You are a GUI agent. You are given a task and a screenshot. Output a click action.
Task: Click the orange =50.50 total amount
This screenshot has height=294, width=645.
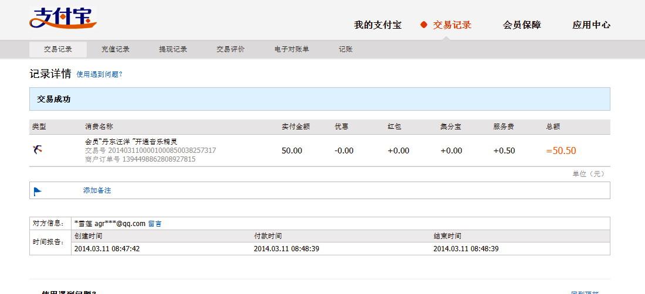click(561, 151)
